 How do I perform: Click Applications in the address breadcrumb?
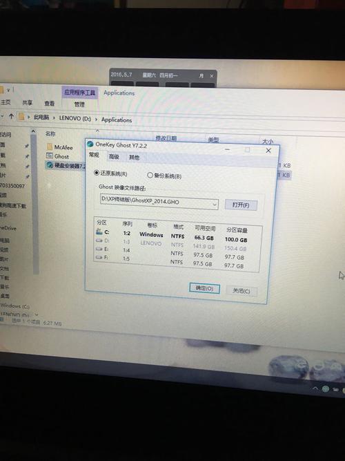117,120
